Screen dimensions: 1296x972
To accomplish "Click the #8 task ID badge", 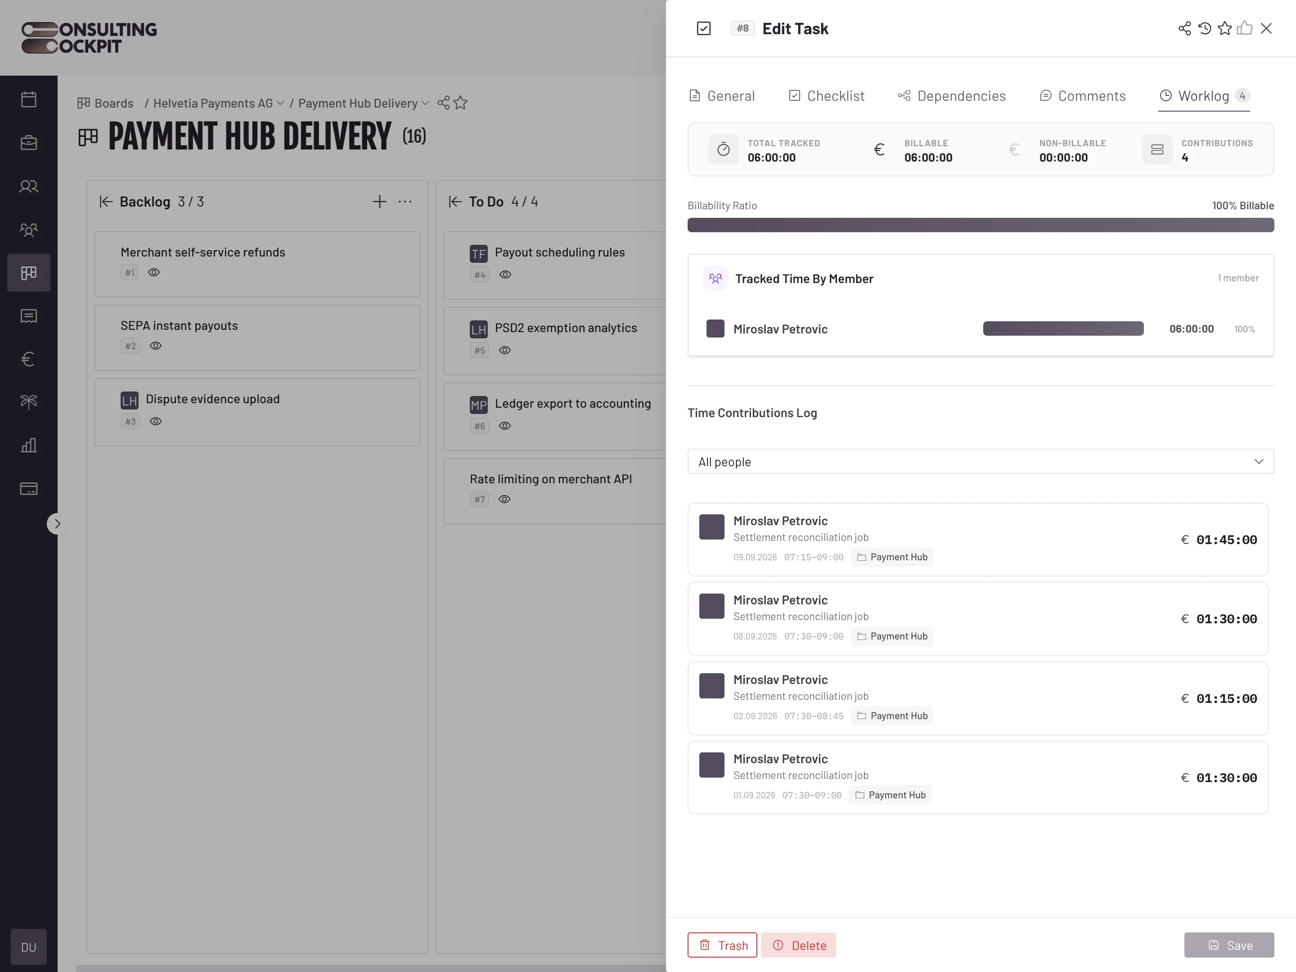I will click(742, 28).
